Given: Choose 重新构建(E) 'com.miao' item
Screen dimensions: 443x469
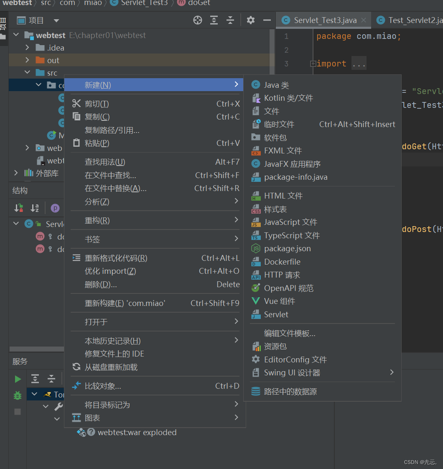Looking at the screenshot, I should (x=155, y=303).
